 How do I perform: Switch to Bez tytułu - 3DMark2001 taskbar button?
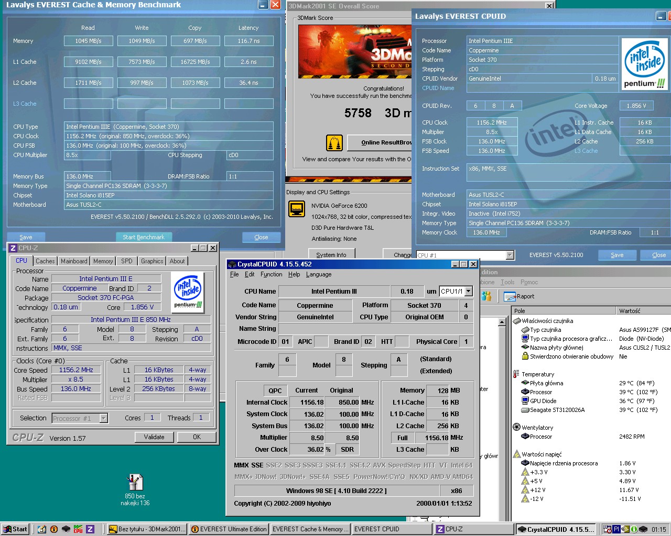click(x=147, y=529)
